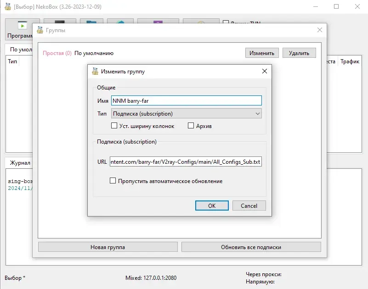Click the blue folder icon in main toolbar
Screen dimensions: 368x289
pos(91,21)
